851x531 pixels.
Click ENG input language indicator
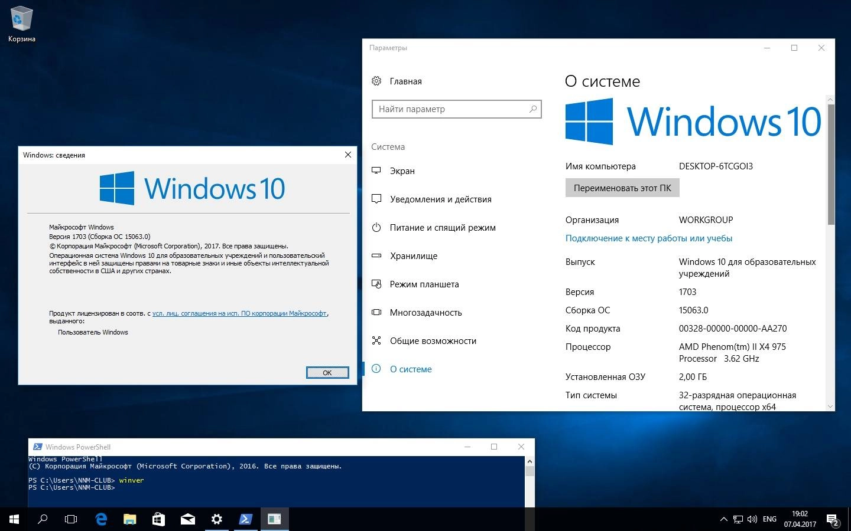(769, 519)
